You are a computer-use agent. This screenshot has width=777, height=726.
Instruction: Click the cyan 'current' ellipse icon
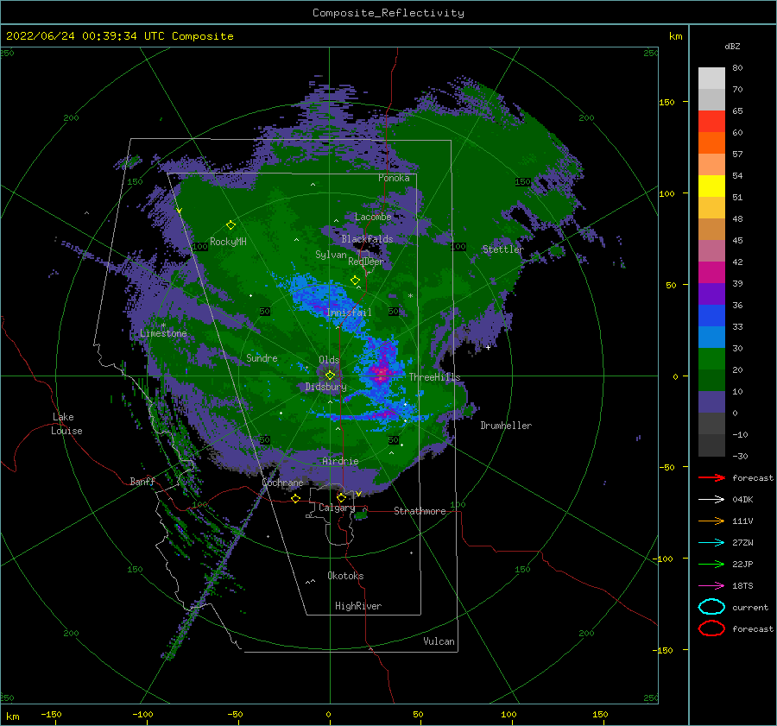[x=711, y=607]
